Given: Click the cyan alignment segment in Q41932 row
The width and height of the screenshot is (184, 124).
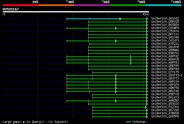Looking at the screenshot, I should pyautogui.click(x=93, y=19).
